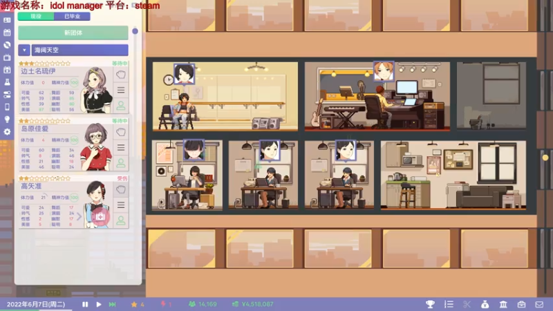This screenshot has width=553, height=311.
Task: Select the orange-haired portrait in recording studio
Action: [384, 71]
